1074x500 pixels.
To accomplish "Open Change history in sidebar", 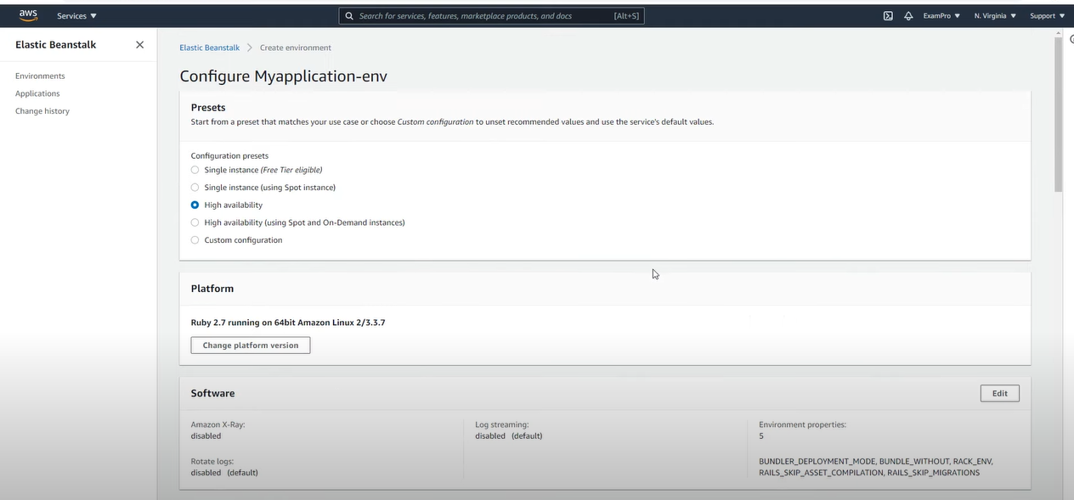I will click(x=42, y=111).
